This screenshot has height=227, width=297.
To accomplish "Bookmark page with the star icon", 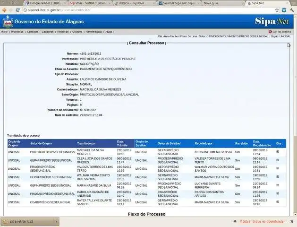I will (x=277, y=10).
